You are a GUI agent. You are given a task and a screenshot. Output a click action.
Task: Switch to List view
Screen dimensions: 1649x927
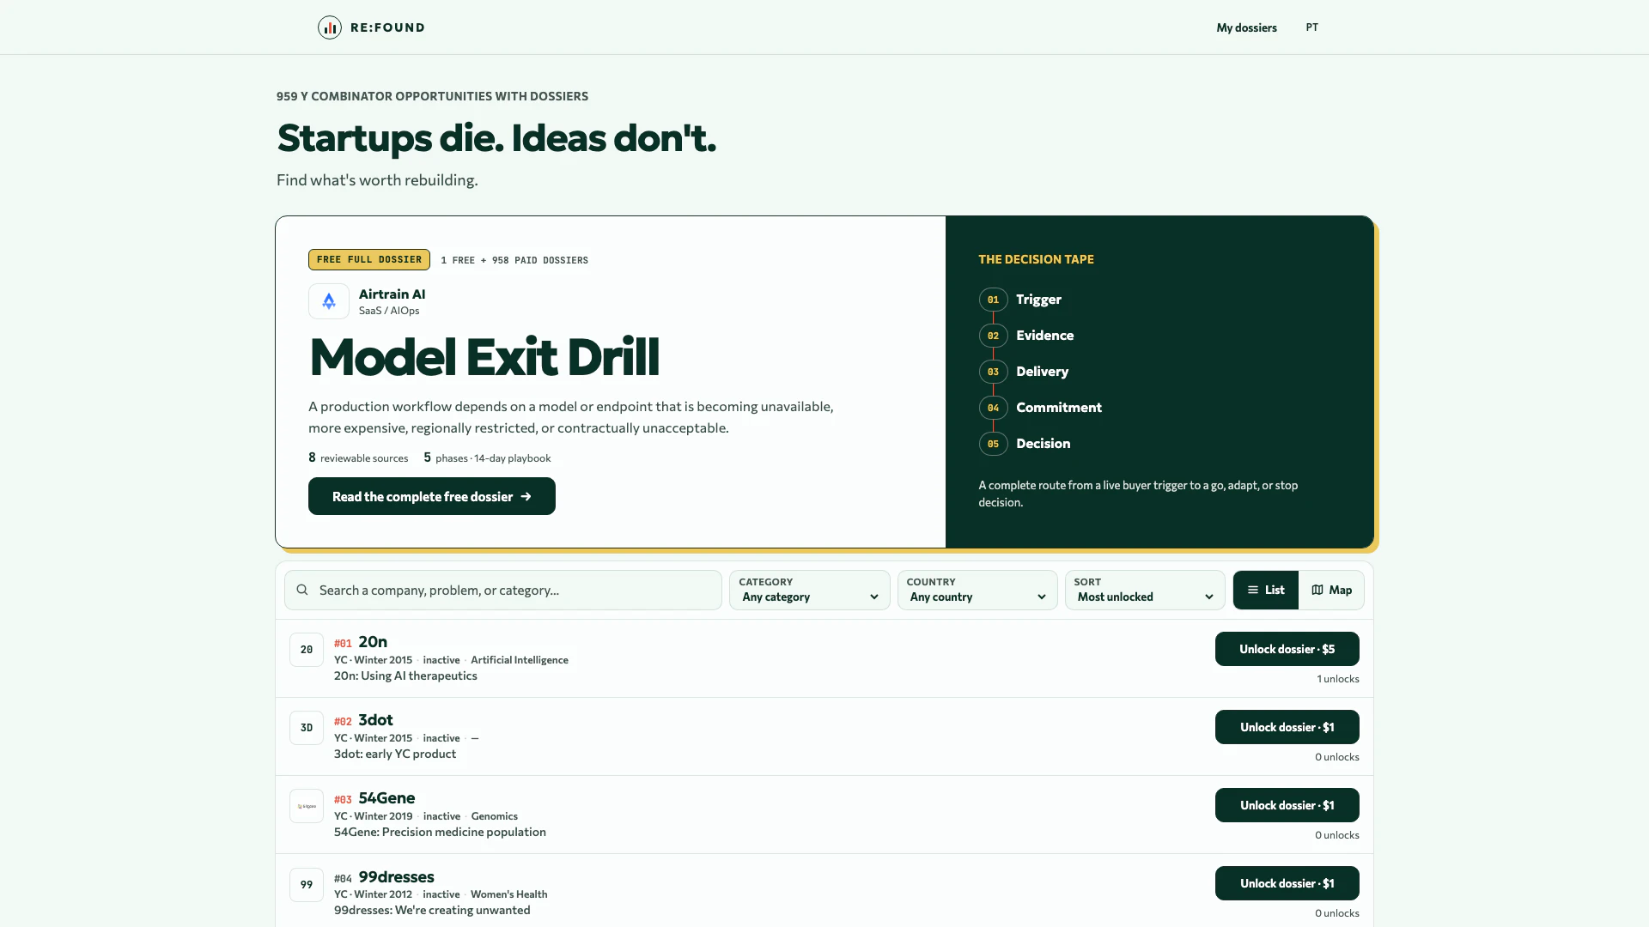[x=1266, y=590]
